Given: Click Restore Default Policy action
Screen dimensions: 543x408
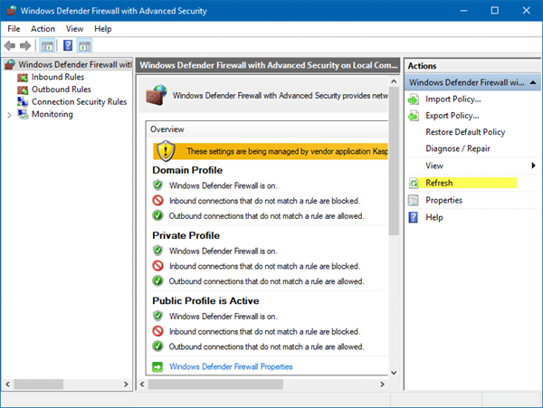Looking at the screenshot, I should (465, 132).
